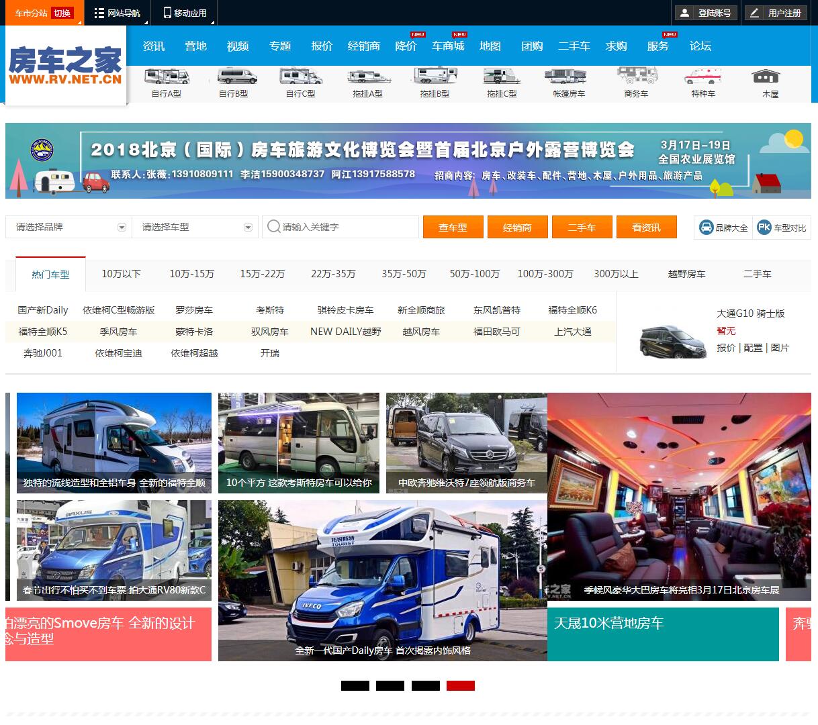Open the 奔驰J001 model link
The height and width of the screenshot is (725, 818).
[43, 353]
